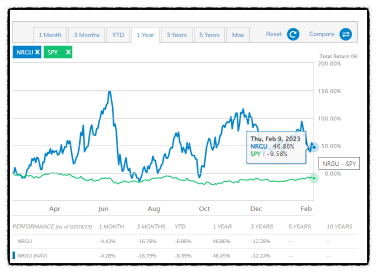Click NAV 1 year value 46.45%
This screenshot has width=377, height=273.
click(x=221, y=256)
